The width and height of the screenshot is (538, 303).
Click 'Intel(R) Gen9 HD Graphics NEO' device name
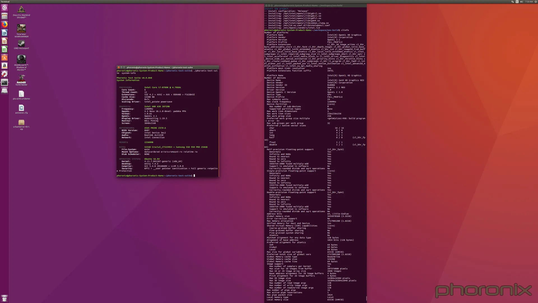[x=346, y=80]
